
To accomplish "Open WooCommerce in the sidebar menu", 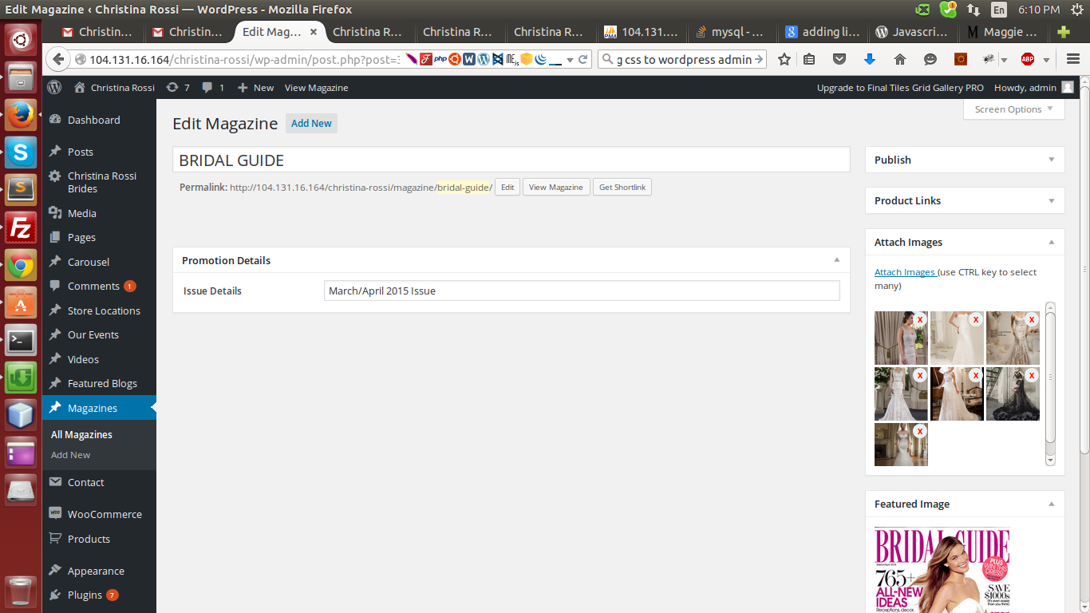I will point(105,515).
